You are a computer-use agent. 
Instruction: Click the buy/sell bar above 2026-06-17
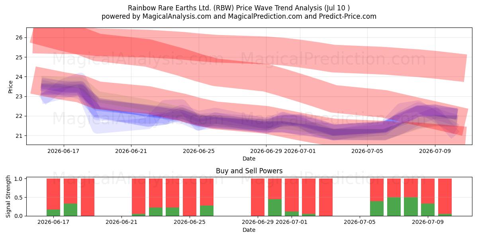coord(53,197)
